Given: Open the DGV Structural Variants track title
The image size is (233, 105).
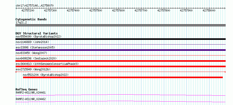Looking at the screenshot, I should (x=37, y=33).
